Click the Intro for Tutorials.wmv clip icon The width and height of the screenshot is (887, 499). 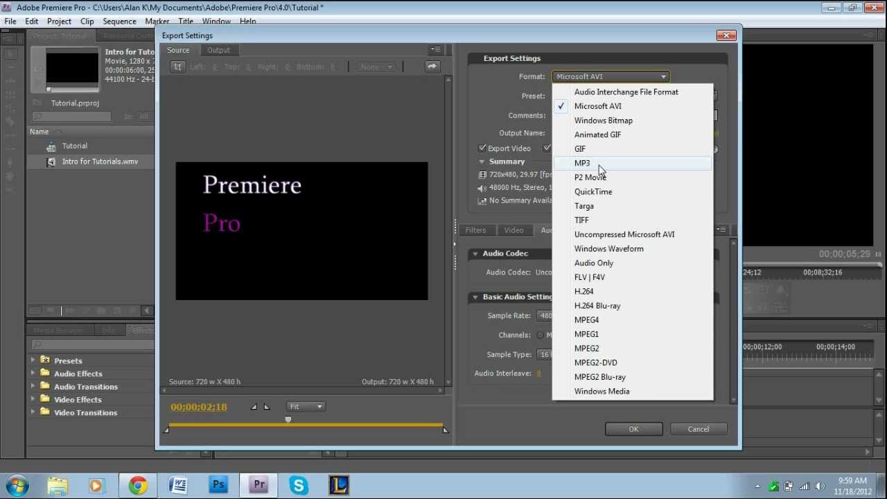tap(51, 161)
